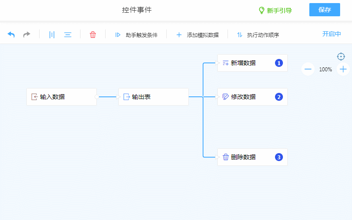
Task: Zoom out with the minus button
Action: click(x=308, y=69)
